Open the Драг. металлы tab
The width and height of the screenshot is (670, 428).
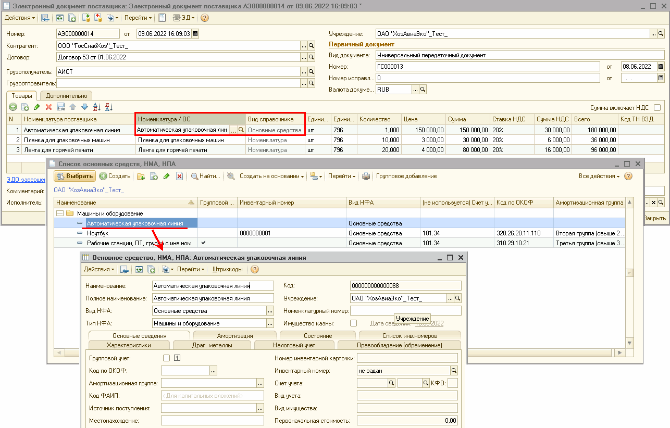(x=212, y=345)
